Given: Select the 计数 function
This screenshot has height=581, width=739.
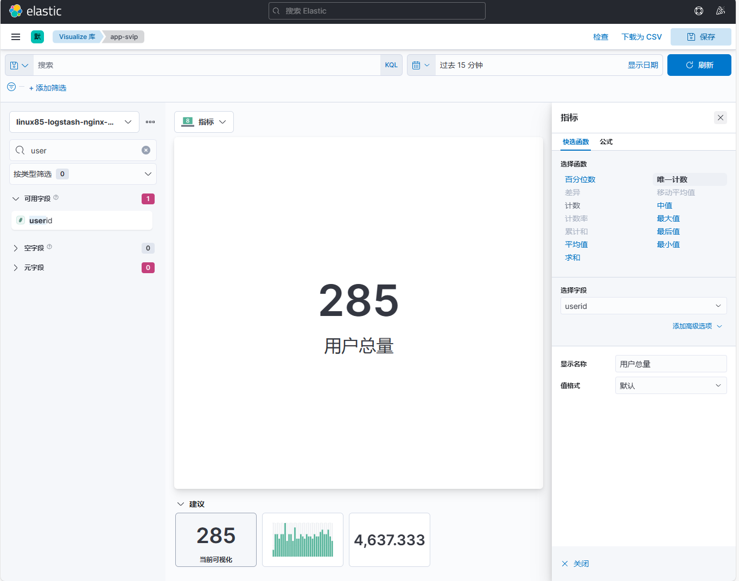Looking at the screenshot, I should coord(572,205).
